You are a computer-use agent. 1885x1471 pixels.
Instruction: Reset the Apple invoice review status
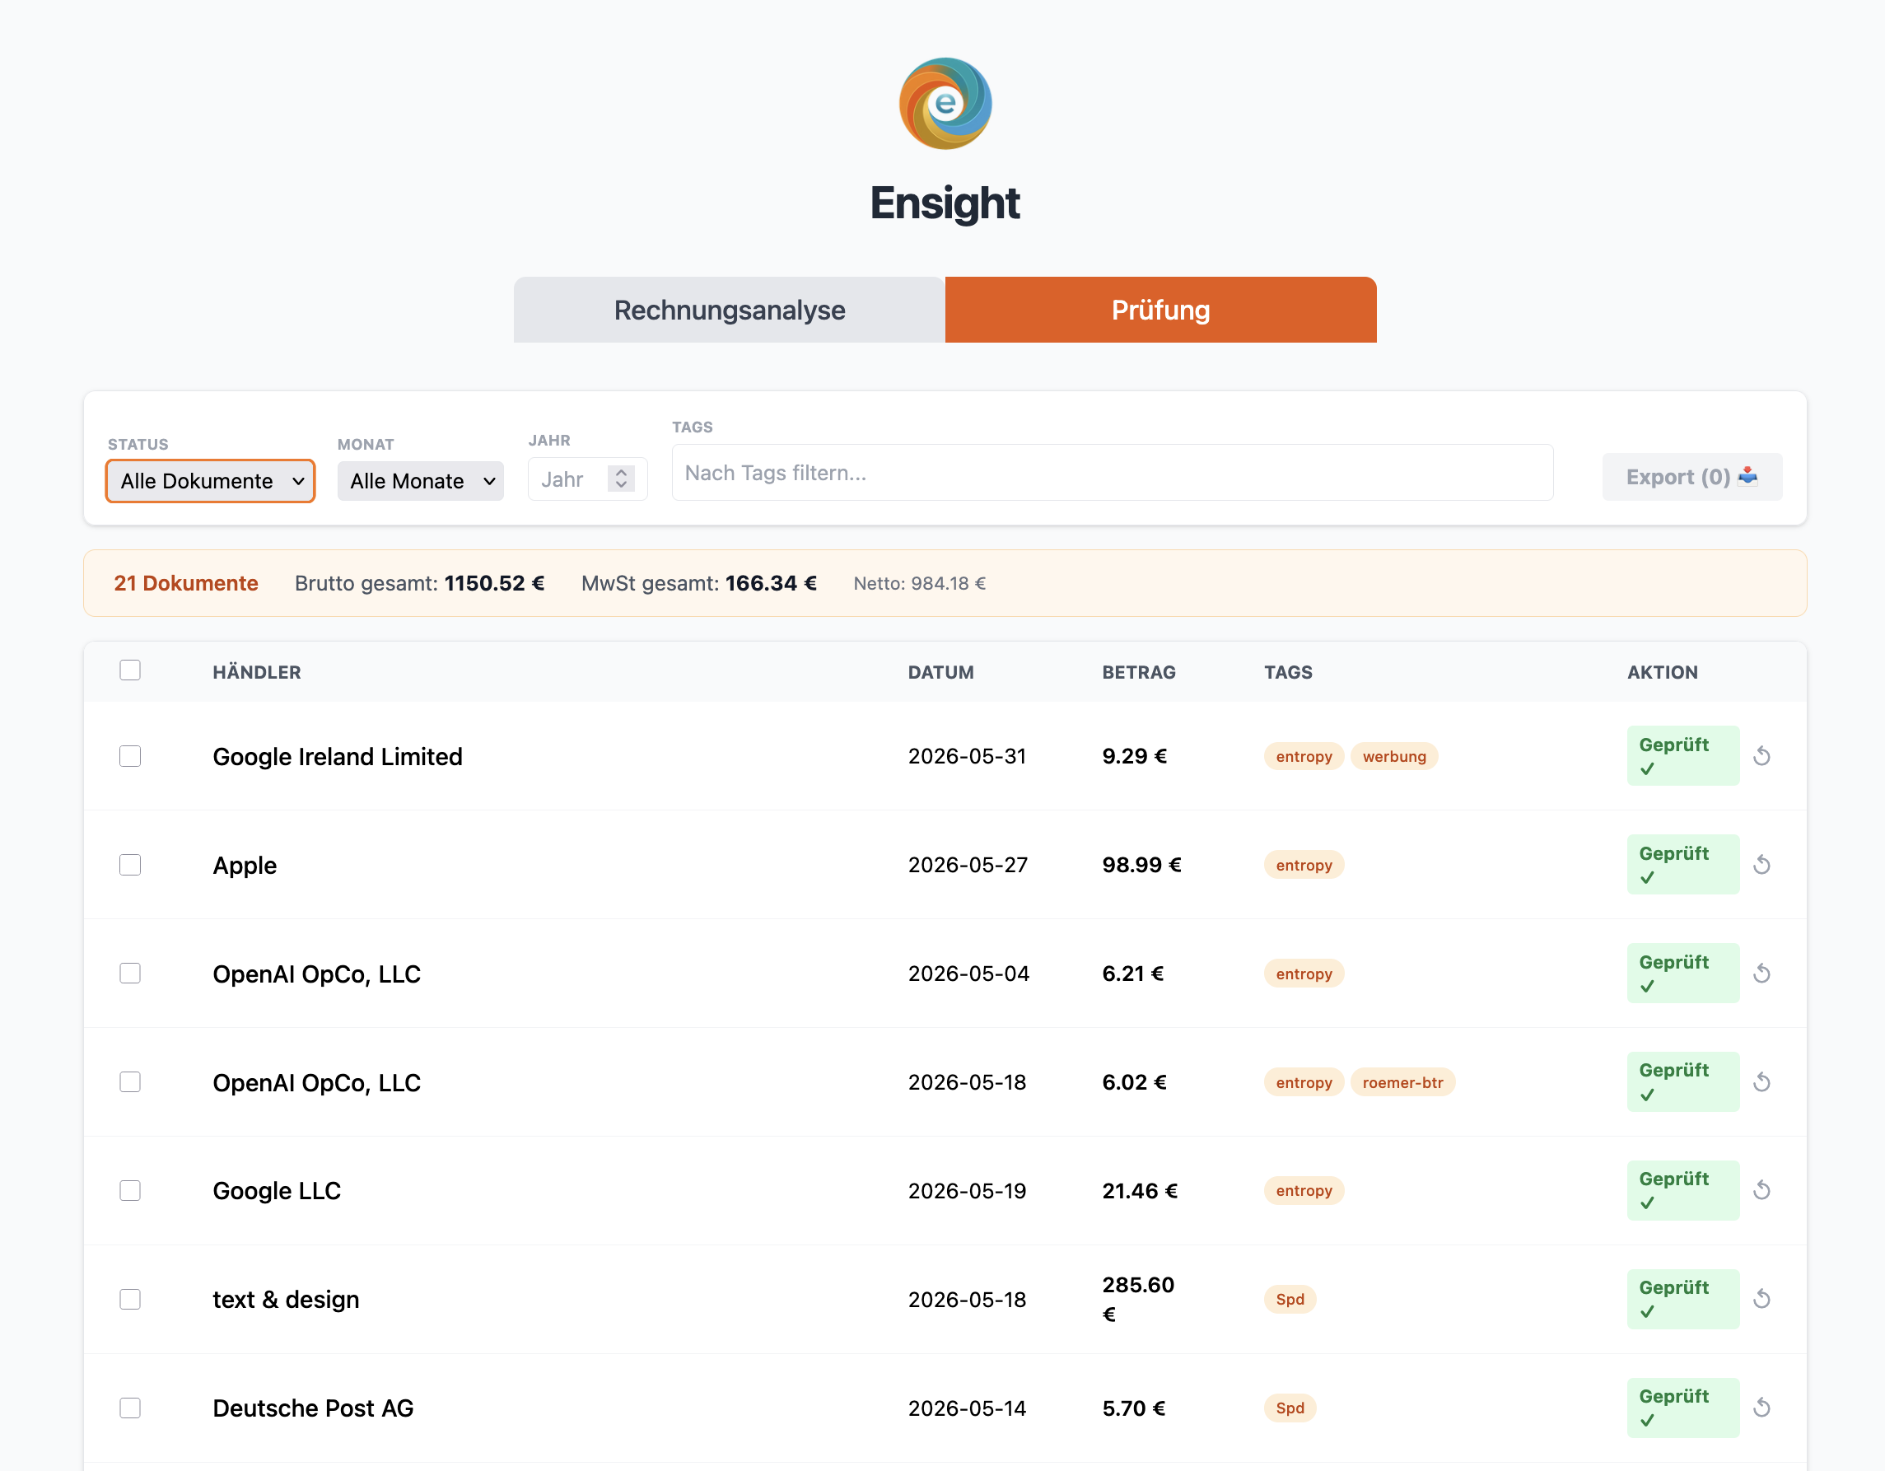[x=1761, y=865]
